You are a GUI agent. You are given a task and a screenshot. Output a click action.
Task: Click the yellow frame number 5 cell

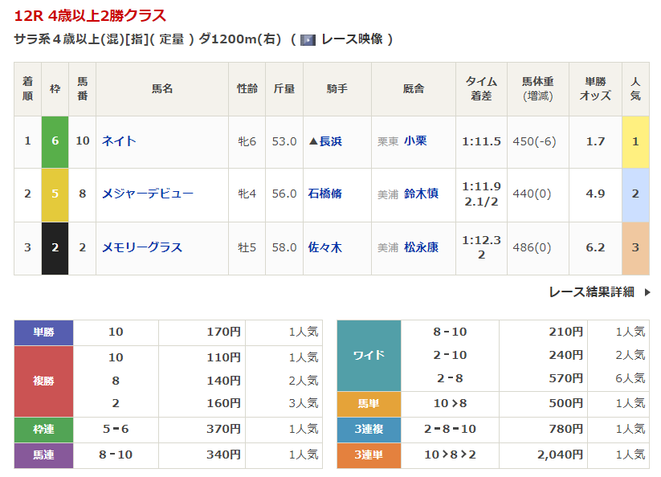coord(55,194)
